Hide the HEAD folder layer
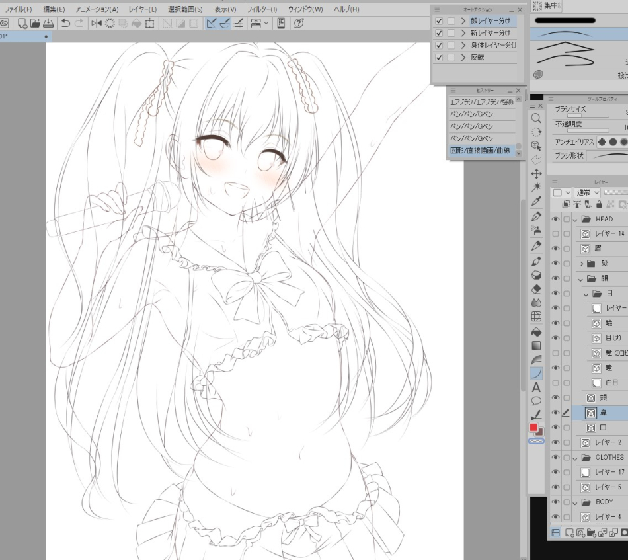Screen dimensions: 628x560 coord(555,219)
